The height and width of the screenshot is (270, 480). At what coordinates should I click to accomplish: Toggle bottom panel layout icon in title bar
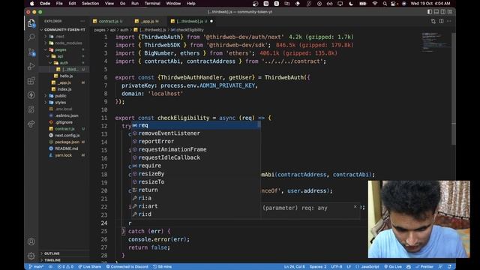click(x=436, y=12)
